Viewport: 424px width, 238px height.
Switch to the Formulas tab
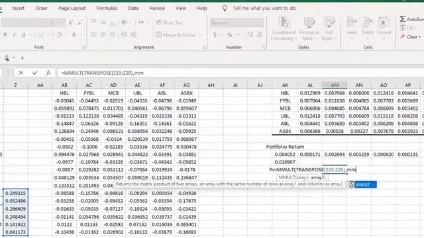coord(107,8)
